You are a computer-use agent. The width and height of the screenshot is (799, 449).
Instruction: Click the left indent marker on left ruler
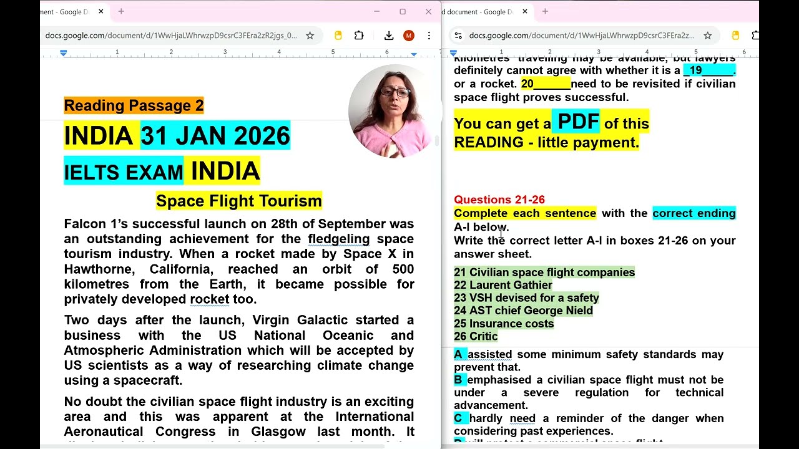point(64,54)
